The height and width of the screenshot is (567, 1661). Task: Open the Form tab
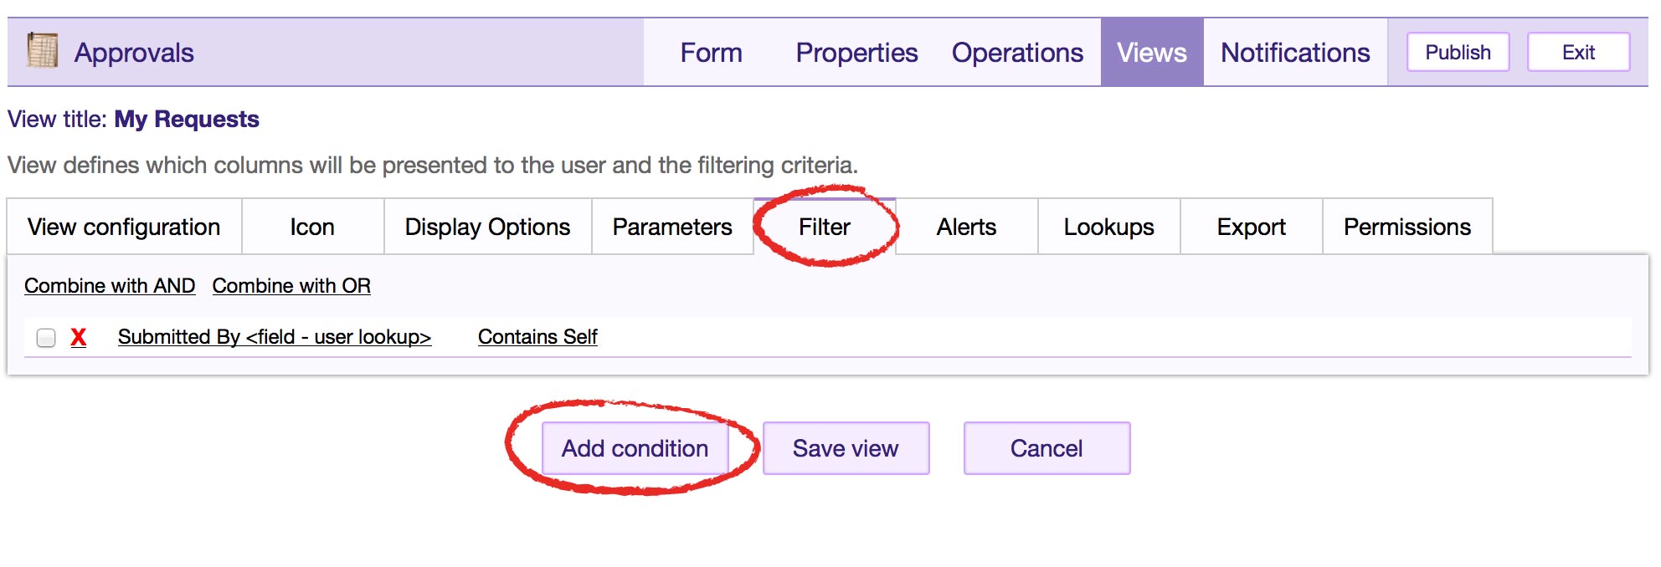[711, 53]
